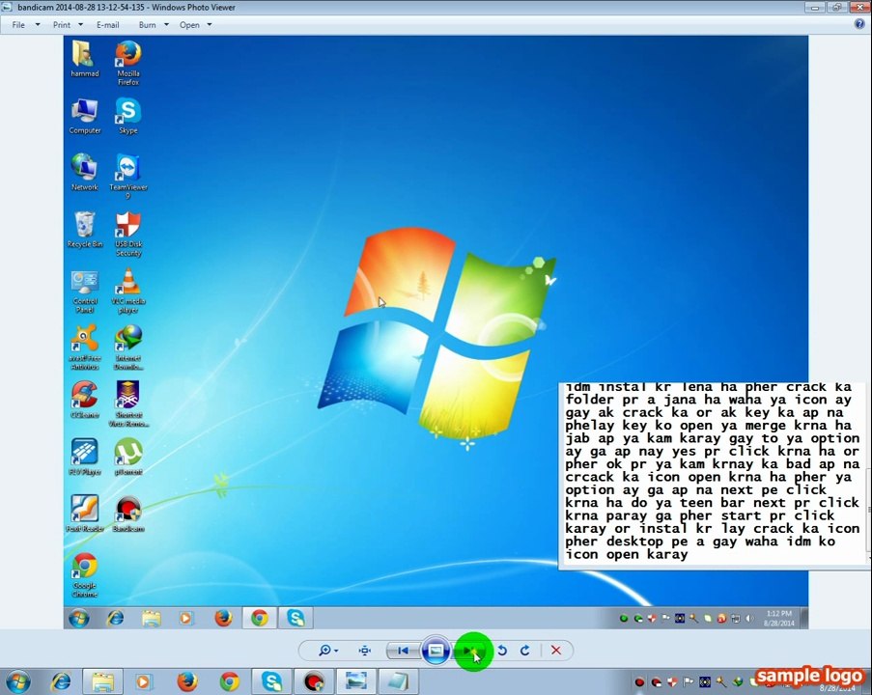Click the CCleaner desktop shortcut in the picture
The width and height of the screenshot is (872, 695).
coord(85,401)
